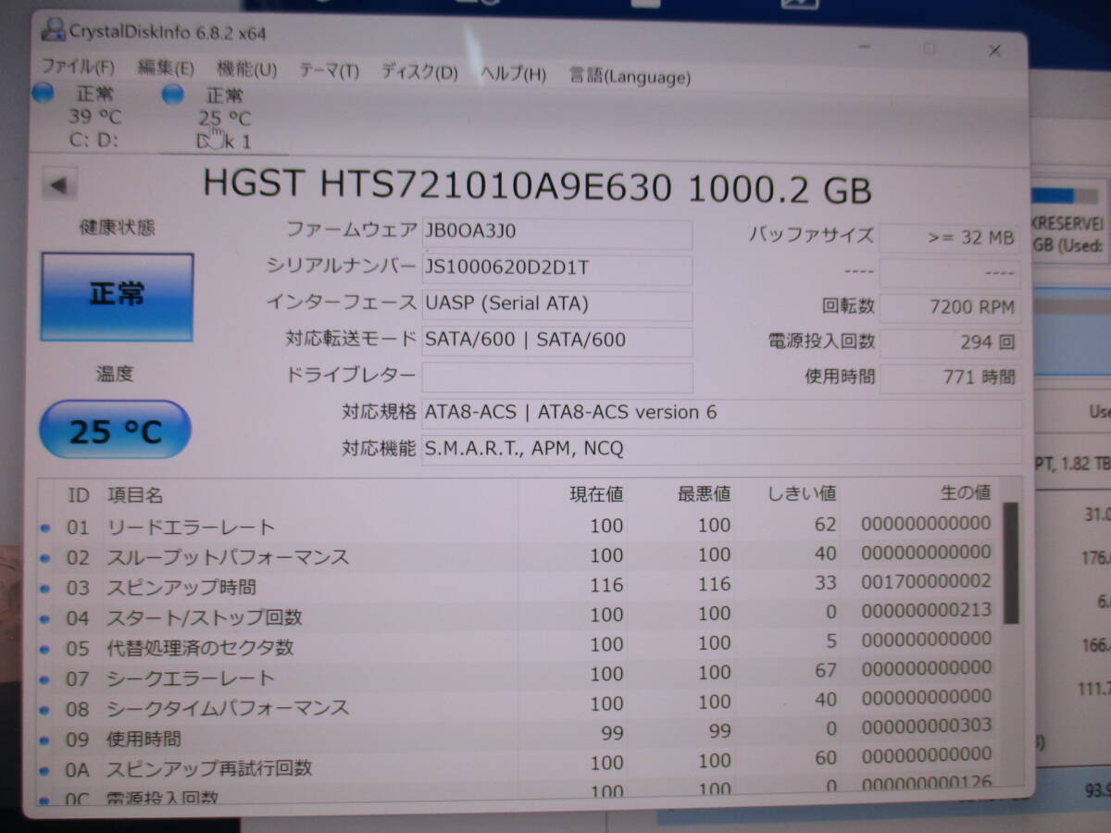Image resolution: width=1111 pixels, height=833 pixels.
Task: Click the blue status dot of row 05
Action: pos(45,650)
